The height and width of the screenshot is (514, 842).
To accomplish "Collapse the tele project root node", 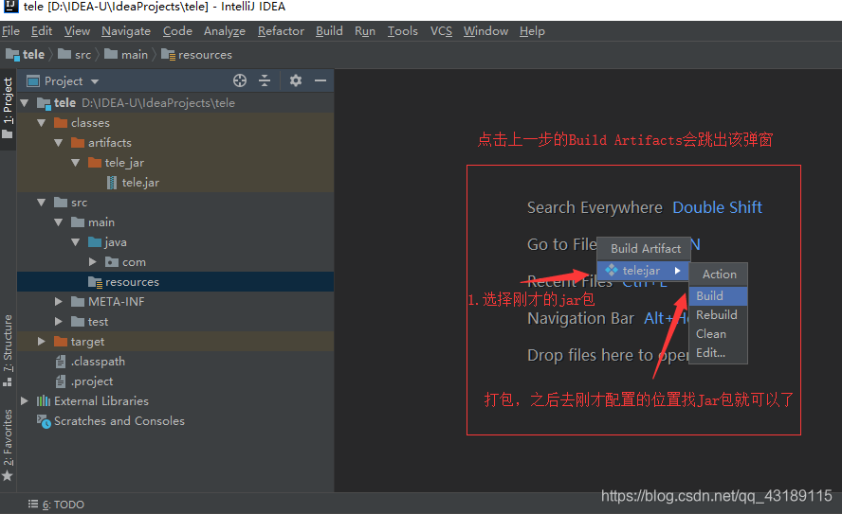I will [25, 103].
